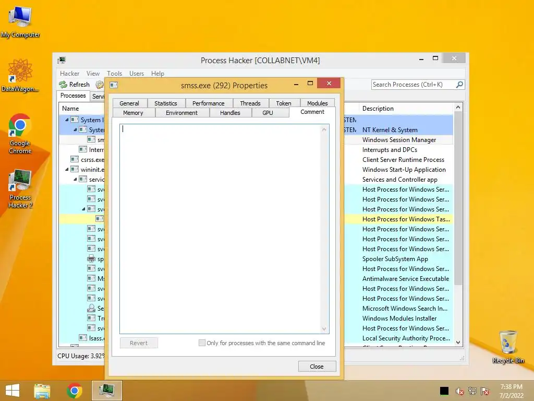Click the smss.exe Properties dialog title icon

pyautogui.click(x=114, y=85)
